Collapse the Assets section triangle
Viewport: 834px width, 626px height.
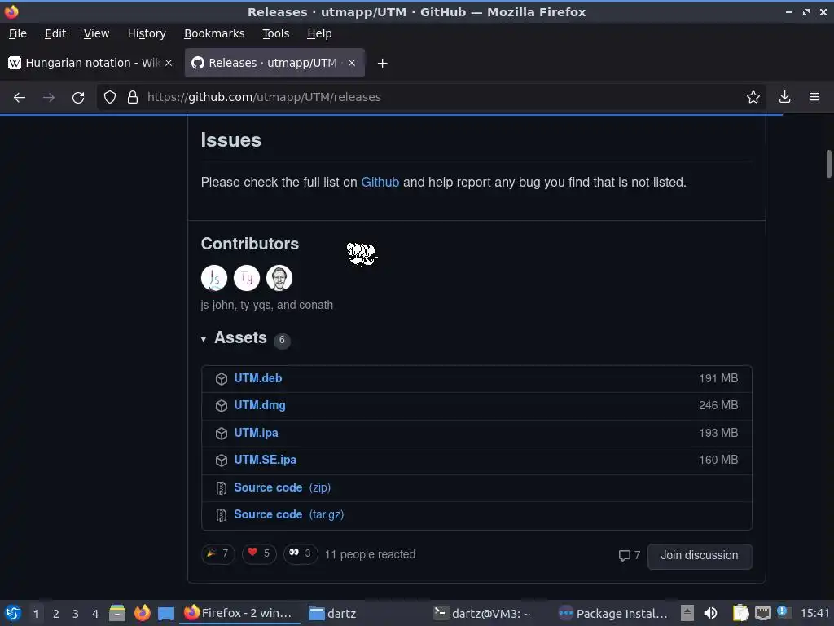coord(203,339)
